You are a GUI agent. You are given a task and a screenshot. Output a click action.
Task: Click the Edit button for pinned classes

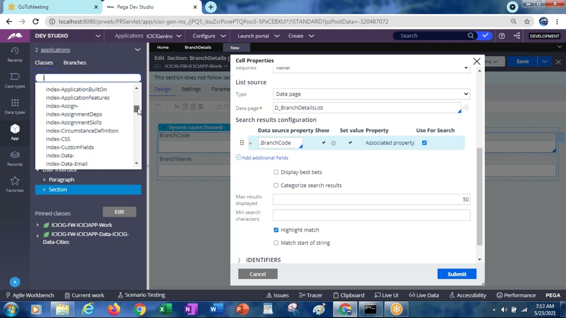tap(119, 212)
